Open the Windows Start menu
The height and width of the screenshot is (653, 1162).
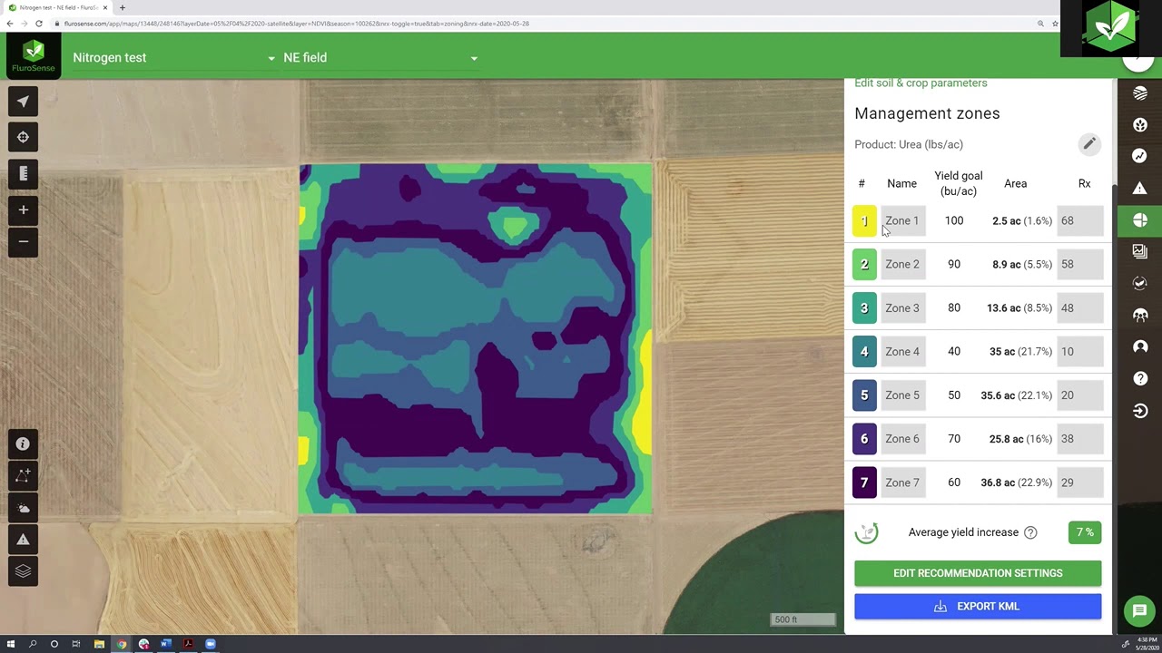click(x=11, y=644)
